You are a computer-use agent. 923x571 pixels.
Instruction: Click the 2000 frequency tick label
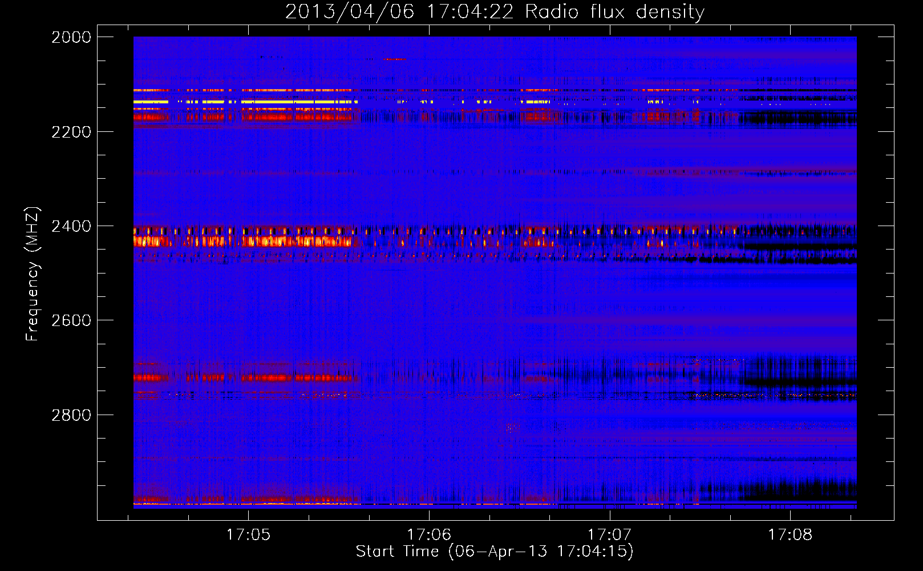[x=71, y=37]
